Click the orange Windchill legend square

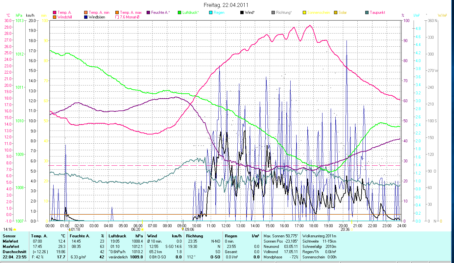pyautogui.click(x=54, y=17)
